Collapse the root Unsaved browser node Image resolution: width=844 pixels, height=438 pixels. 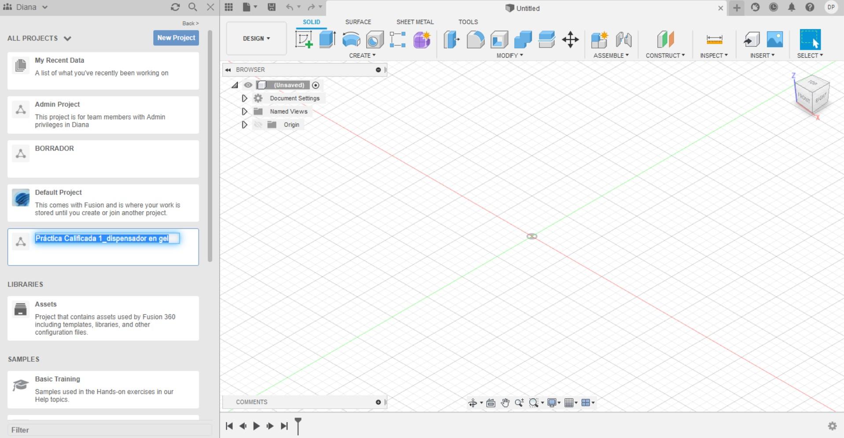235,85
